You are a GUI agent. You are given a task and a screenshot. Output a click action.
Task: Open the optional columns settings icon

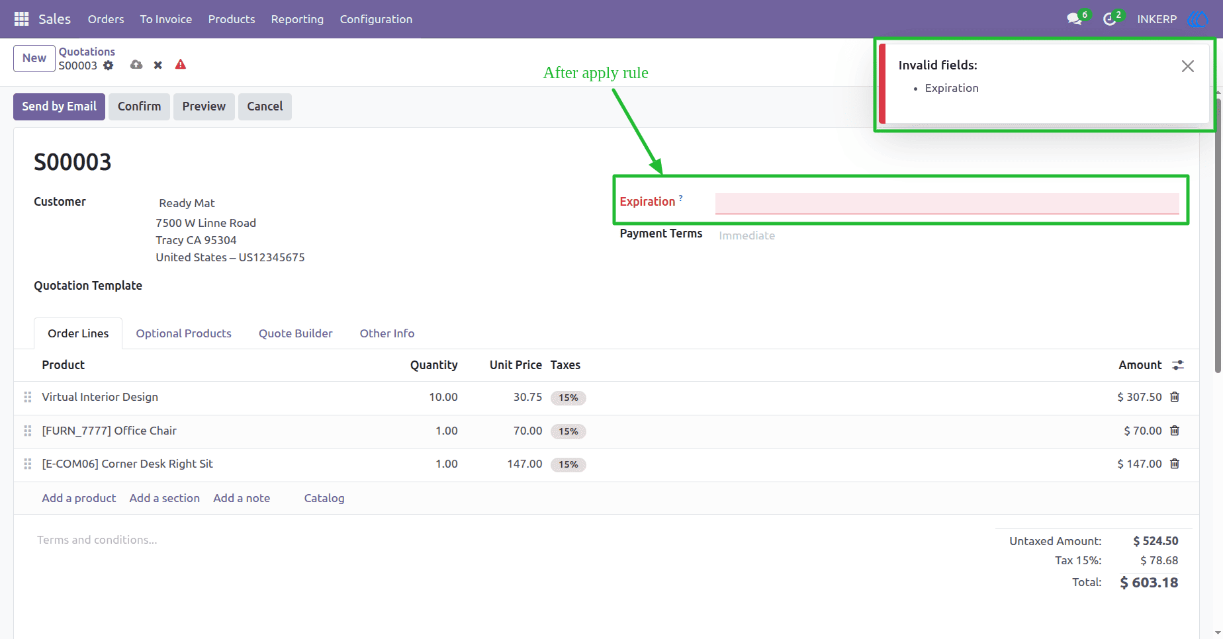1178,365
